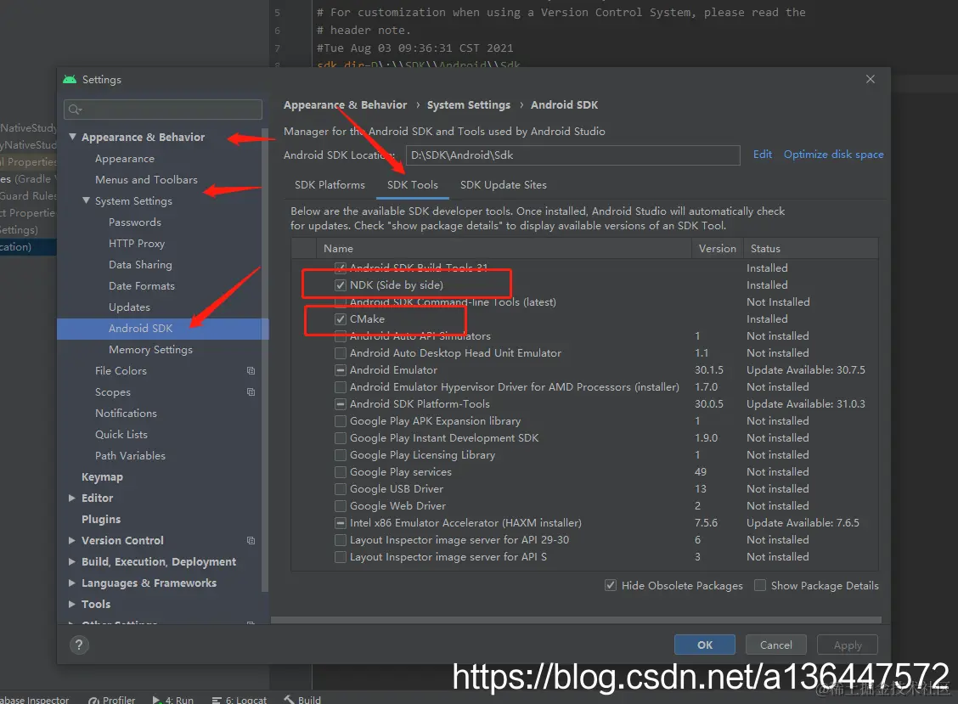Select Passwords under System Settings
The width and height of the screenshot is (958, 704).
pyautogui.click(x=135, y=222)
